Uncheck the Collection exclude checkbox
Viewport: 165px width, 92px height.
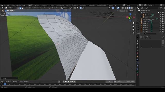coord(159,13)
